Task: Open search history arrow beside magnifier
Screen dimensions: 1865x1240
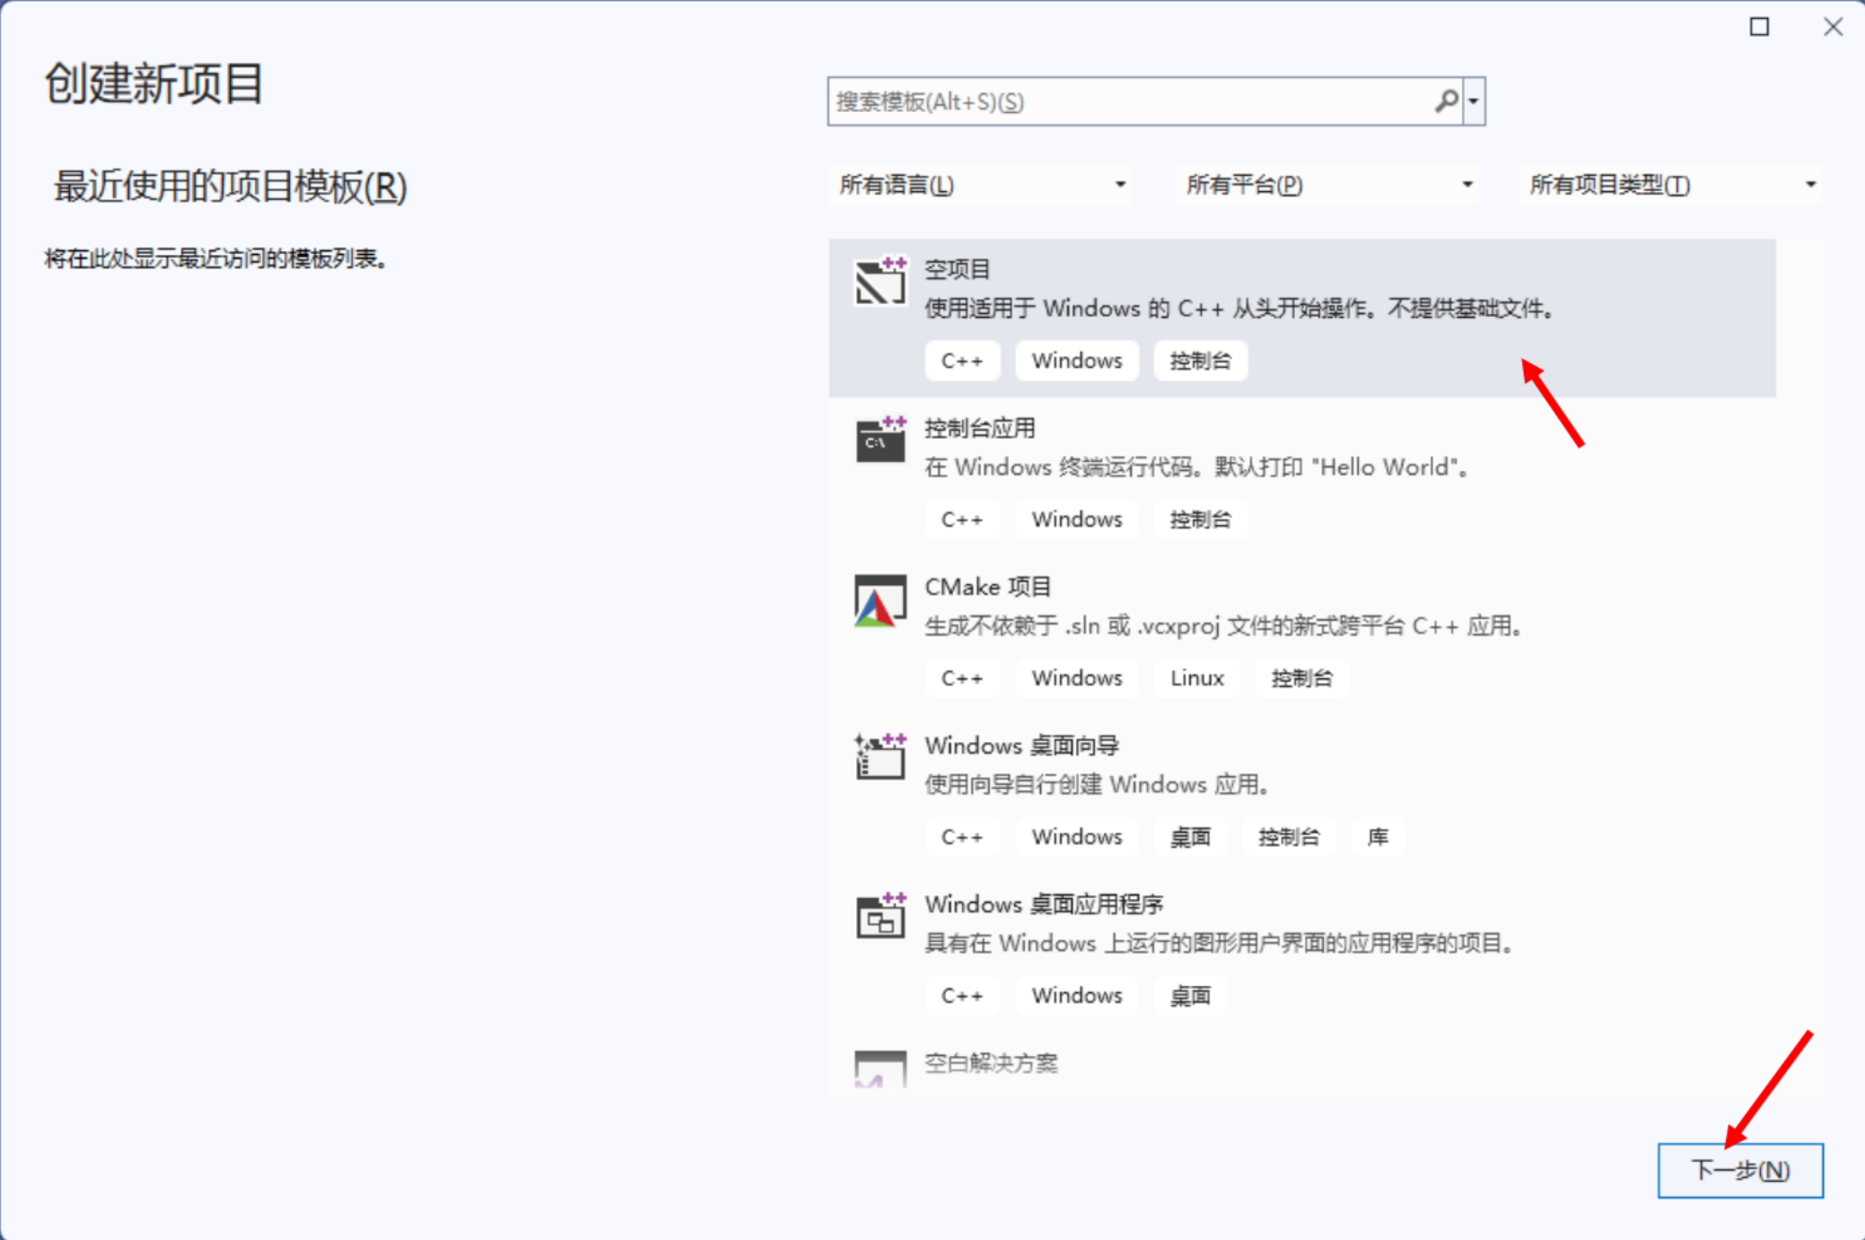Action: pyautogui.click(x=1474, y=101)
